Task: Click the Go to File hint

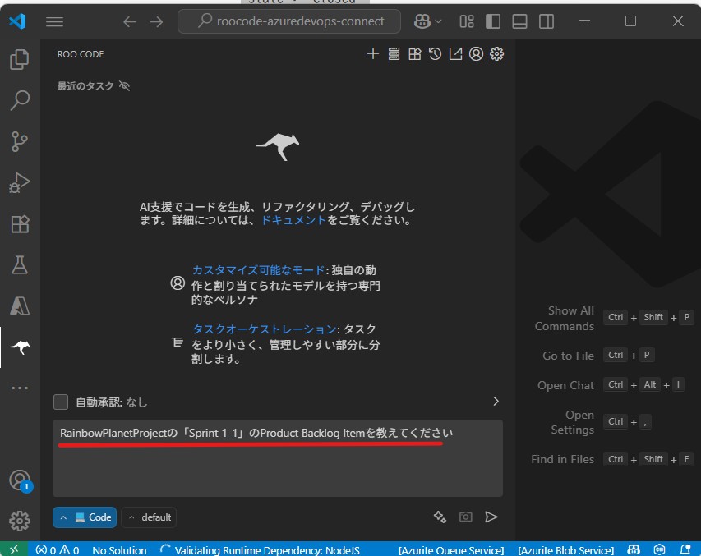Action: point(568,356)
